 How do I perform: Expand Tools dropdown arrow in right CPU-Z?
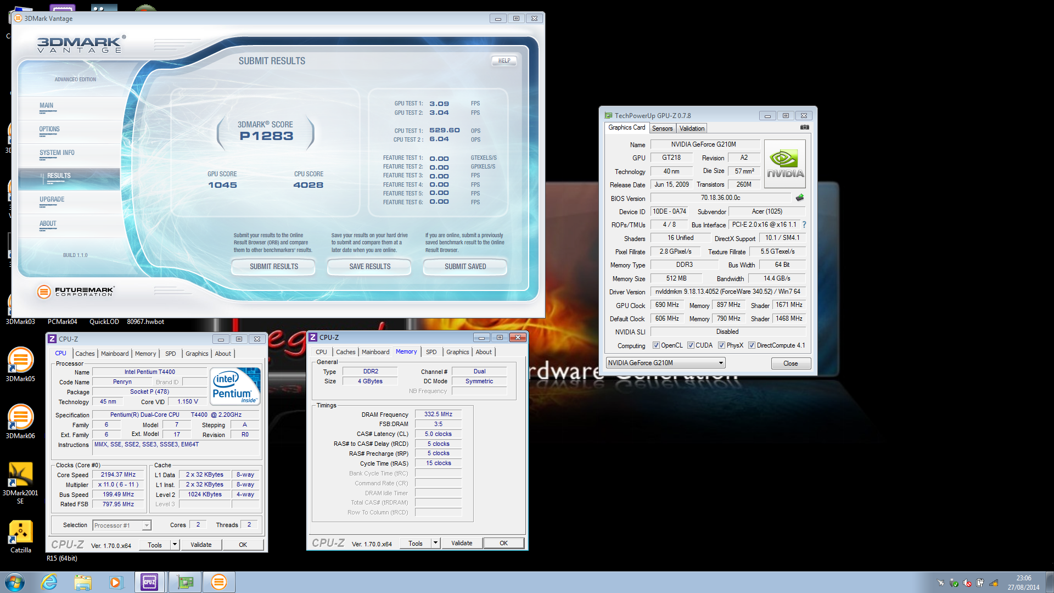coord(435,543)
